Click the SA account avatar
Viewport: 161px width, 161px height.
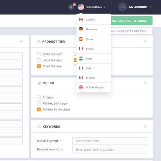122,7
